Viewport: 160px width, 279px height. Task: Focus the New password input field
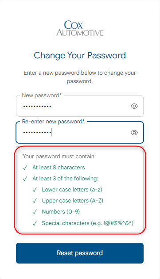click(80, 106)
